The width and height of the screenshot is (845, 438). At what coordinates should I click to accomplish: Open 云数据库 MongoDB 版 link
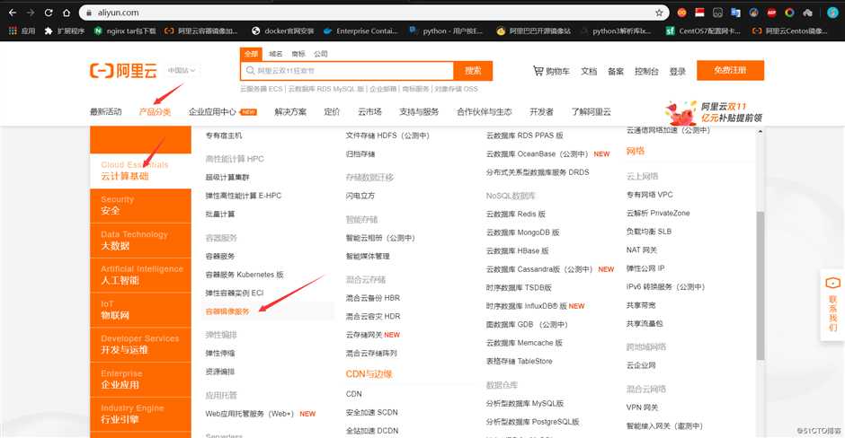tap(523, 232)
